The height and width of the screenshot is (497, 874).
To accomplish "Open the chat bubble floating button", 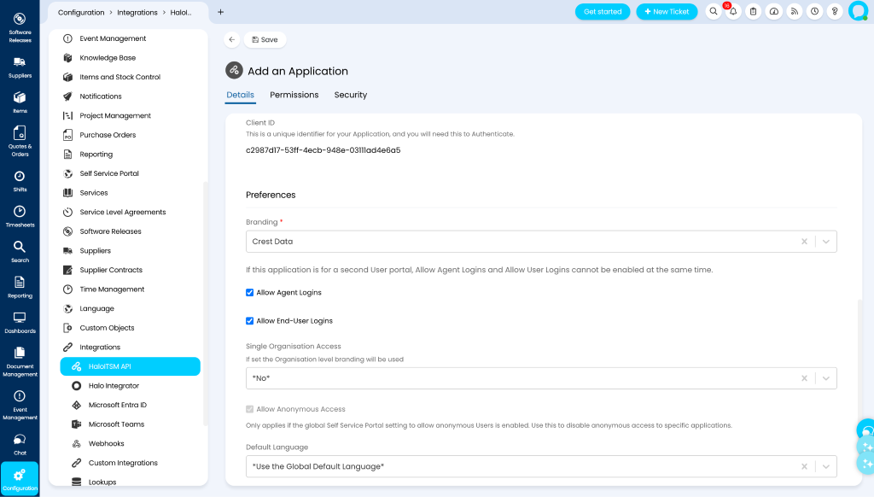I will click(x=866, y=430).
